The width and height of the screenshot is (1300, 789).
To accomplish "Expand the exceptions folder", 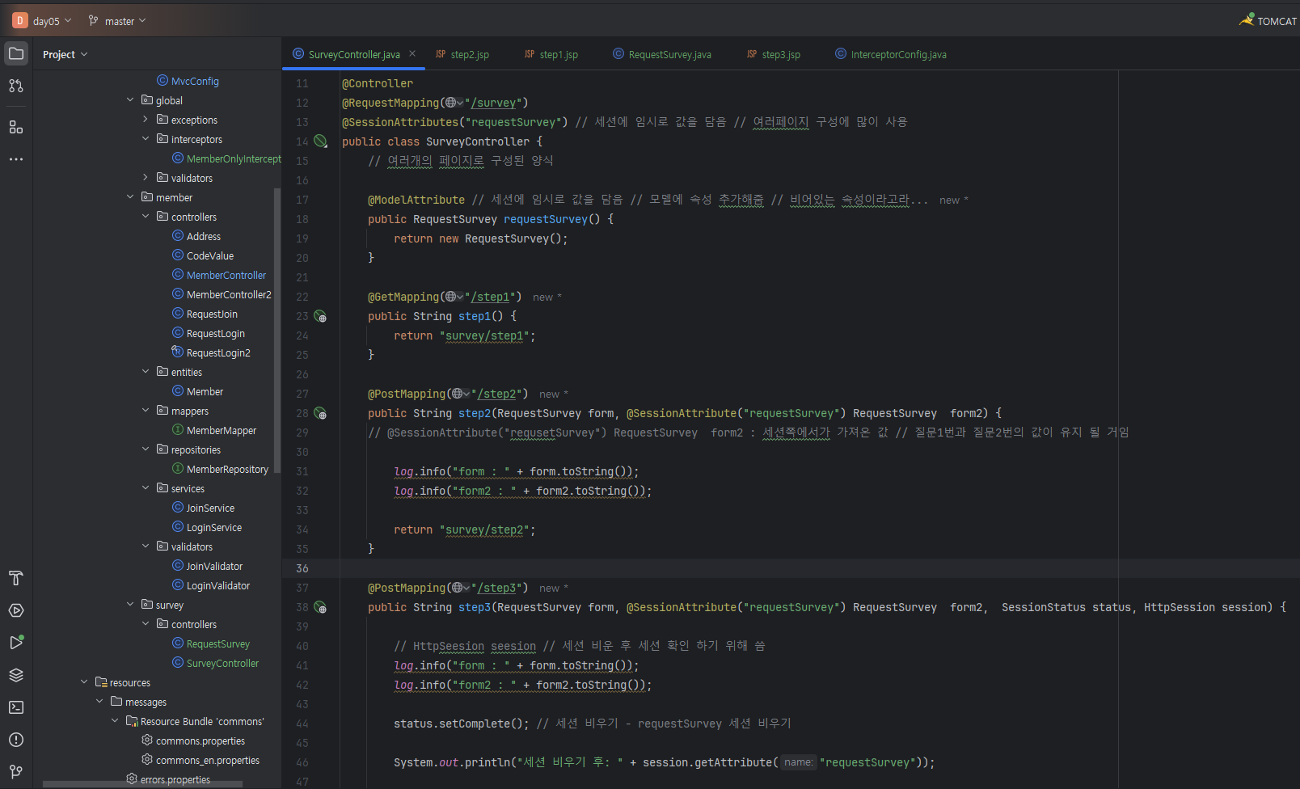I will [146, 120].
